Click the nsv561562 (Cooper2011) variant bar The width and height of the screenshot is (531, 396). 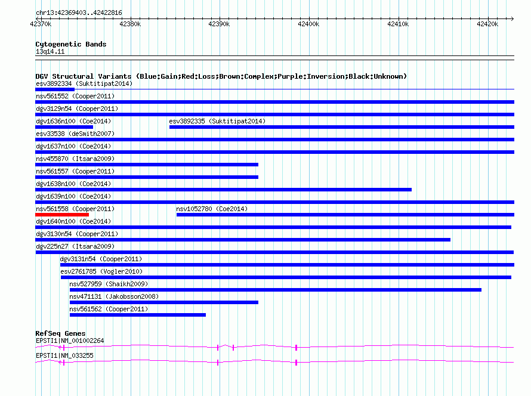click(138, 315)
